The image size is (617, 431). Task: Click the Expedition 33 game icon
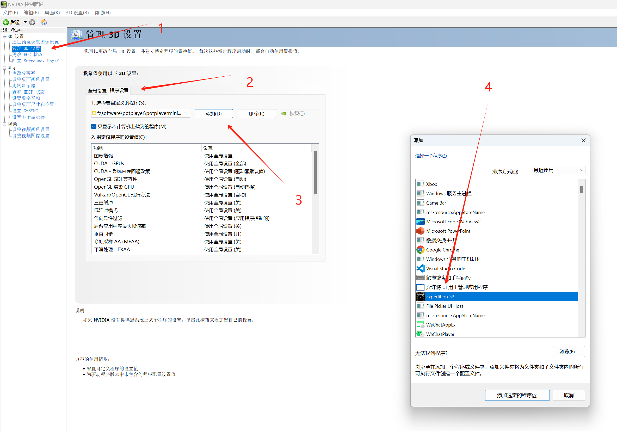tap(420, 297)
